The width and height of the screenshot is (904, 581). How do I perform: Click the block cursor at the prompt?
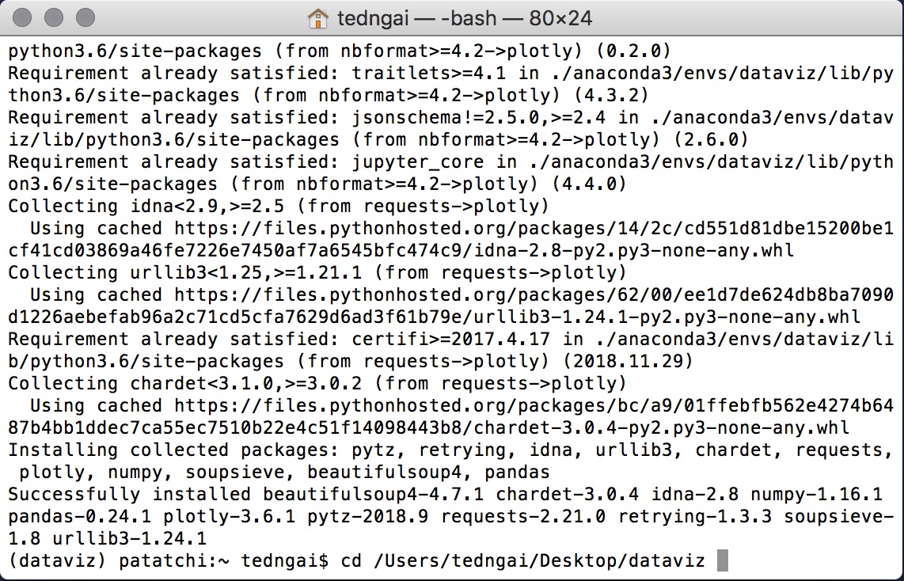point(721,561)
